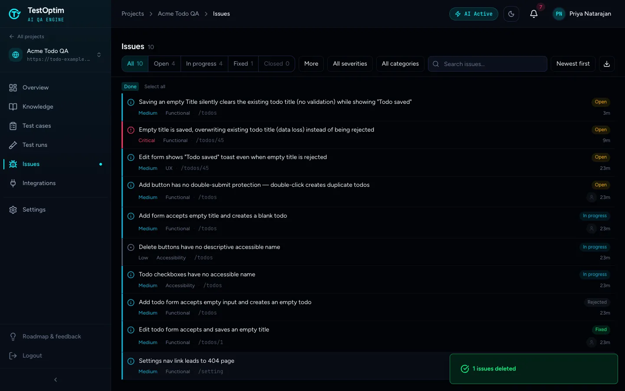Image resolution: width=625 pixels, height=391 pixels.
Task: Export issues with download icon
Action: [607, 64]
